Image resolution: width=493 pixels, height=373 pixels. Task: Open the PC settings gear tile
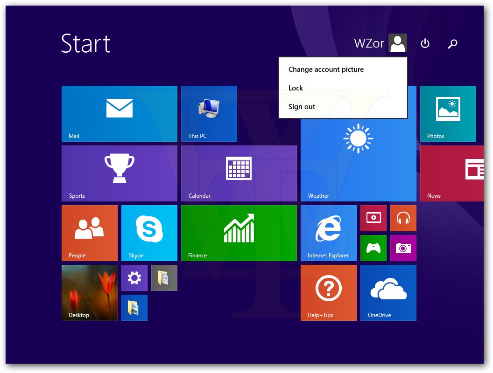134,278
